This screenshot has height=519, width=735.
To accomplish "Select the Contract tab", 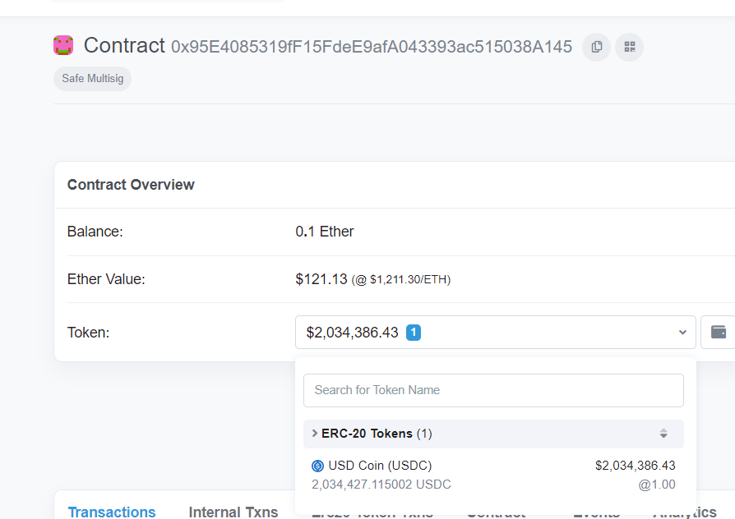I will (495, 511).
